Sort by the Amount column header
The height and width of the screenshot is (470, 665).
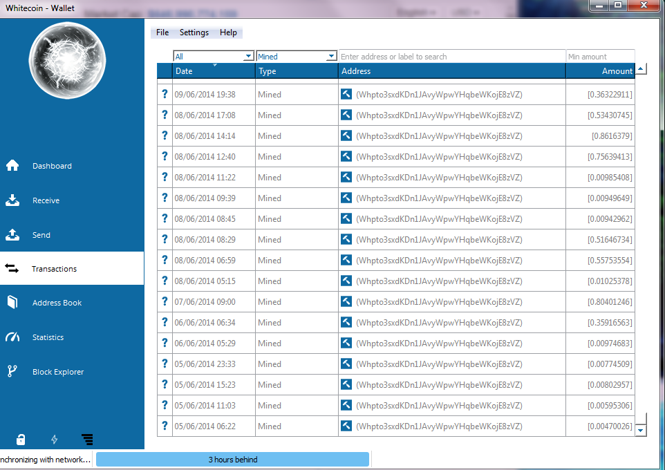point(600,70)
